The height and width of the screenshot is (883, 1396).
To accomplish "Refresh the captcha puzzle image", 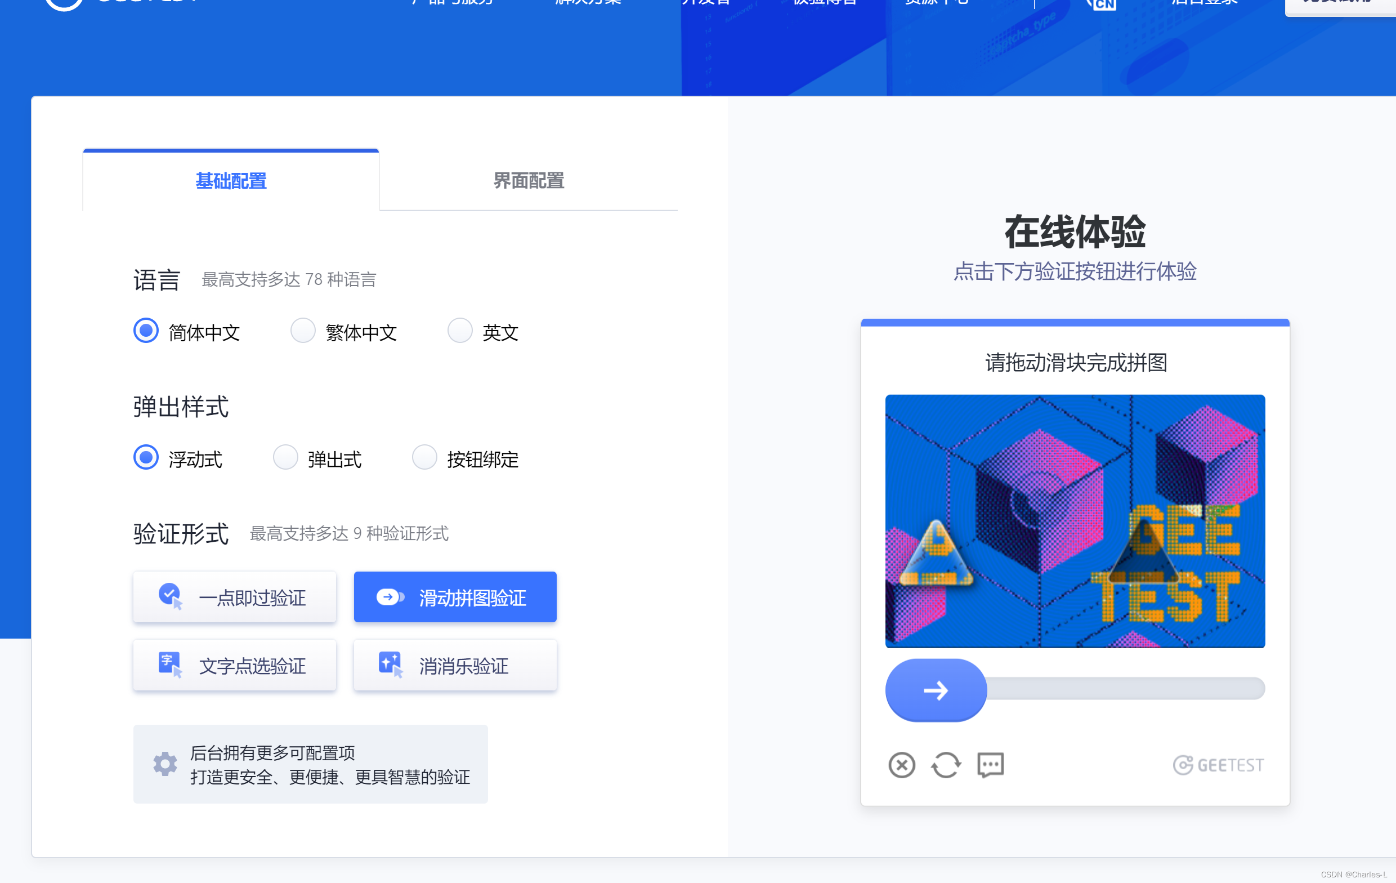I will 946,765.
